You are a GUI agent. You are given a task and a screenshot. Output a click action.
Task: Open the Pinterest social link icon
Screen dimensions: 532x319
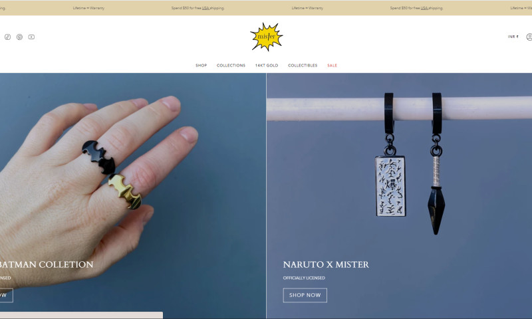[20, 37]
